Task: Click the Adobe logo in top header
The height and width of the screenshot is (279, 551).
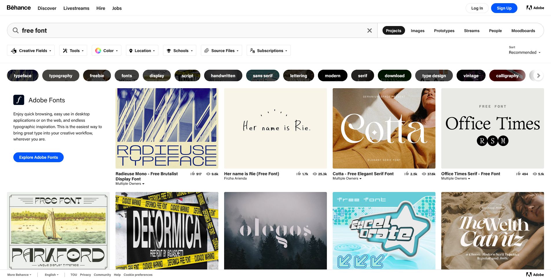Action: [x=535, y=8]
